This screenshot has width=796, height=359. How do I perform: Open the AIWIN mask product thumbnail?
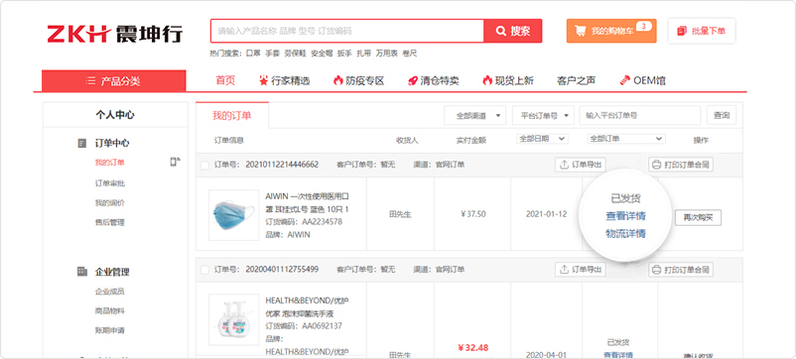(233, 215)
